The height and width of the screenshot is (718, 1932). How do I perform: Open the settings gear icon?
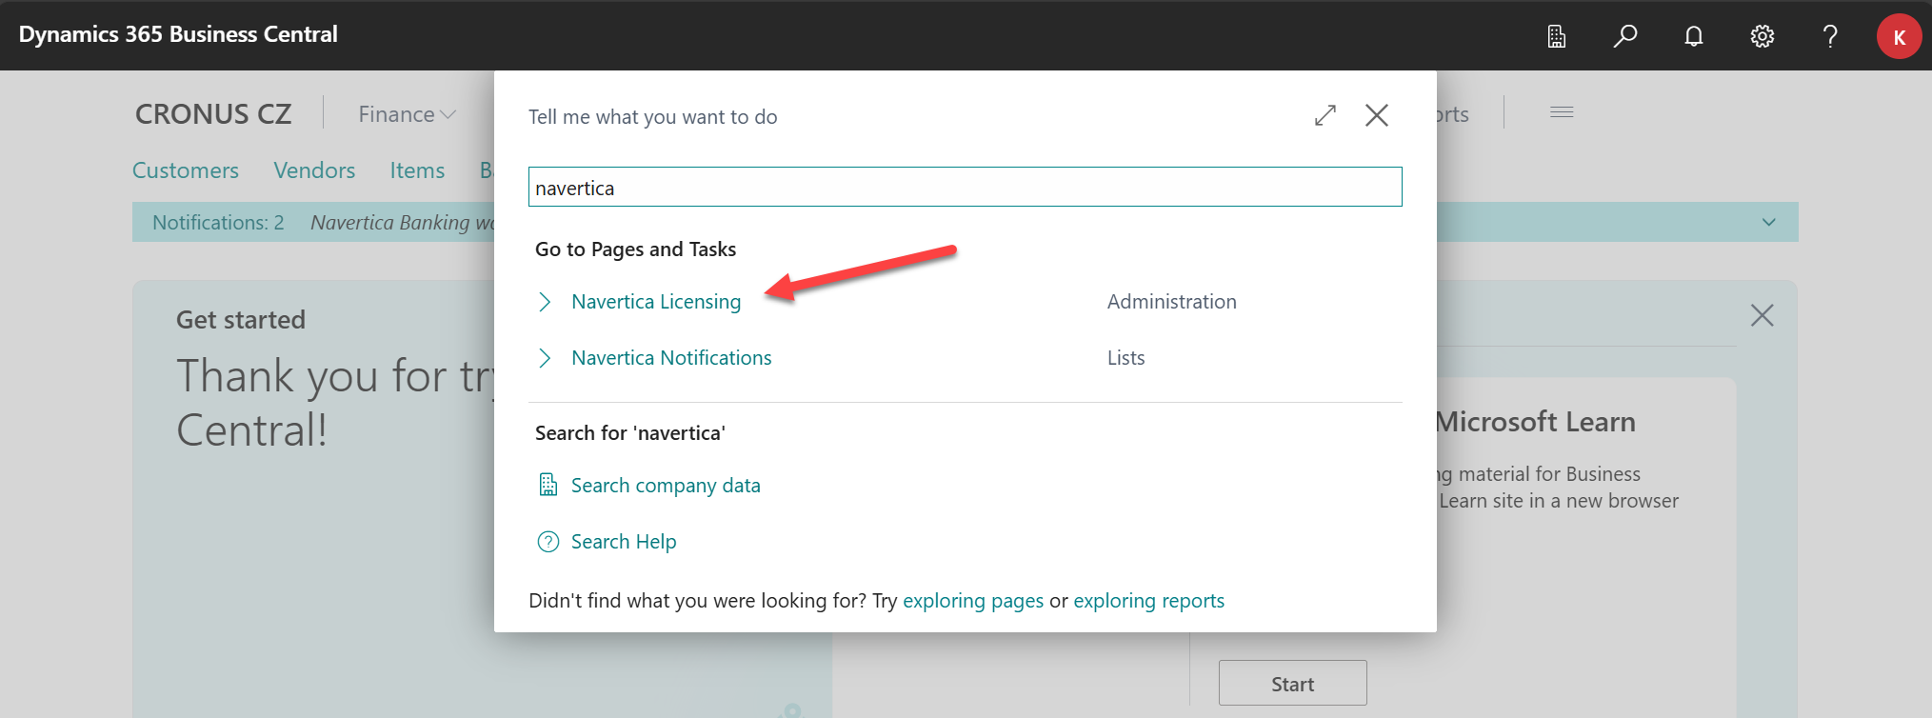tap(1763, 36)
